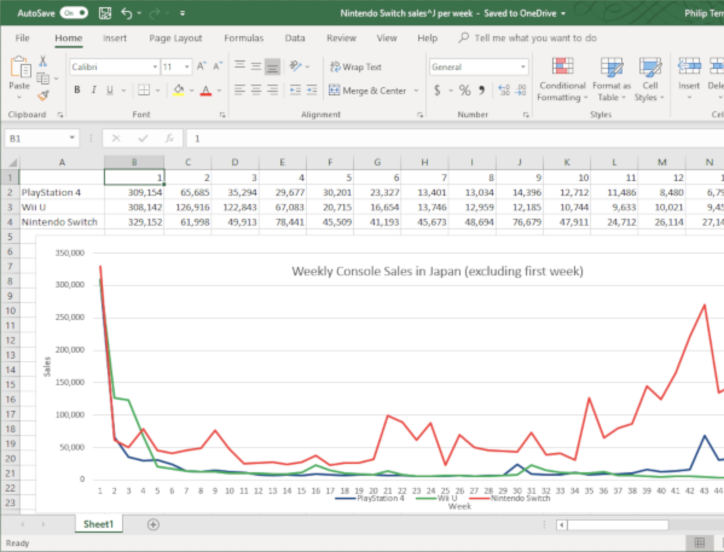Select cell A4 Nintendo Switch
The width and height of the screenshot is (724, 552).
[x=62, y=222]
